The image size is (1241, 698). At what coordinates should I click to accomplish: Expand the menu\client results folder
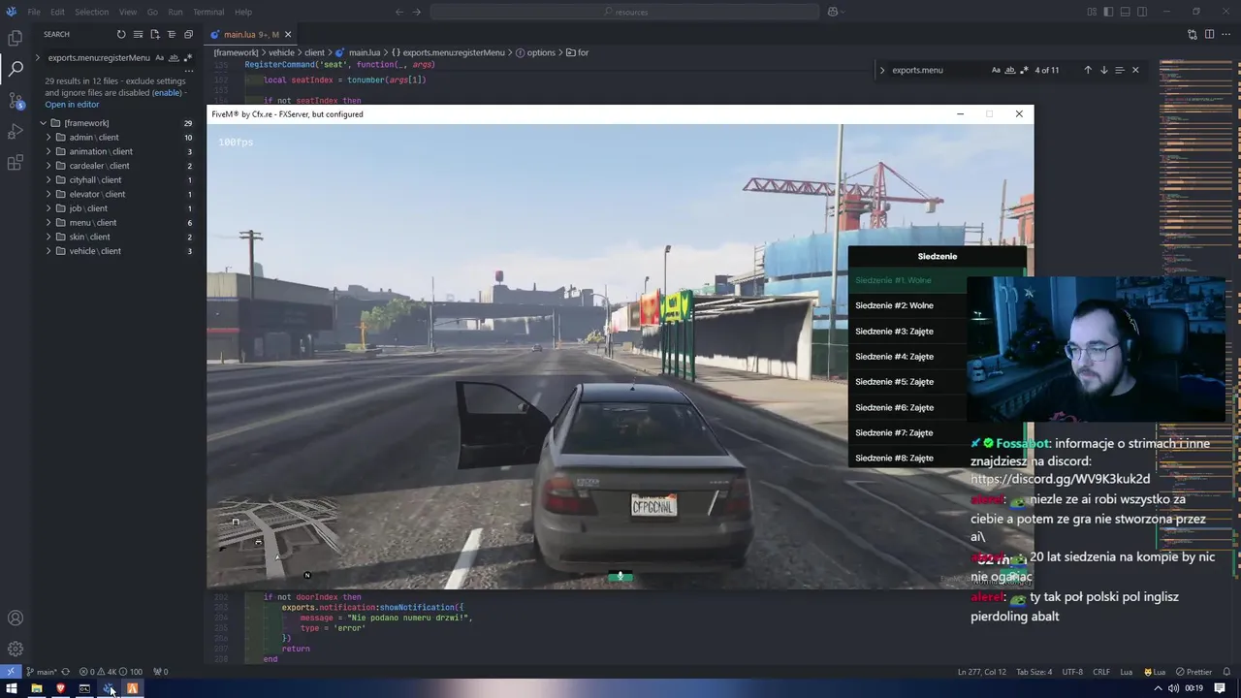tap(48, 223)
